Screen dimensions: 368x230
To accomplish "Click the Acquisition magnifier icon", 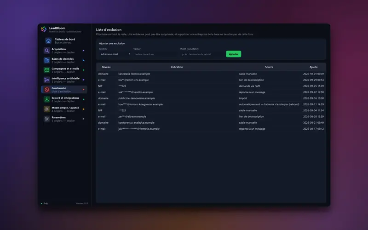I will tap(47, 51).
